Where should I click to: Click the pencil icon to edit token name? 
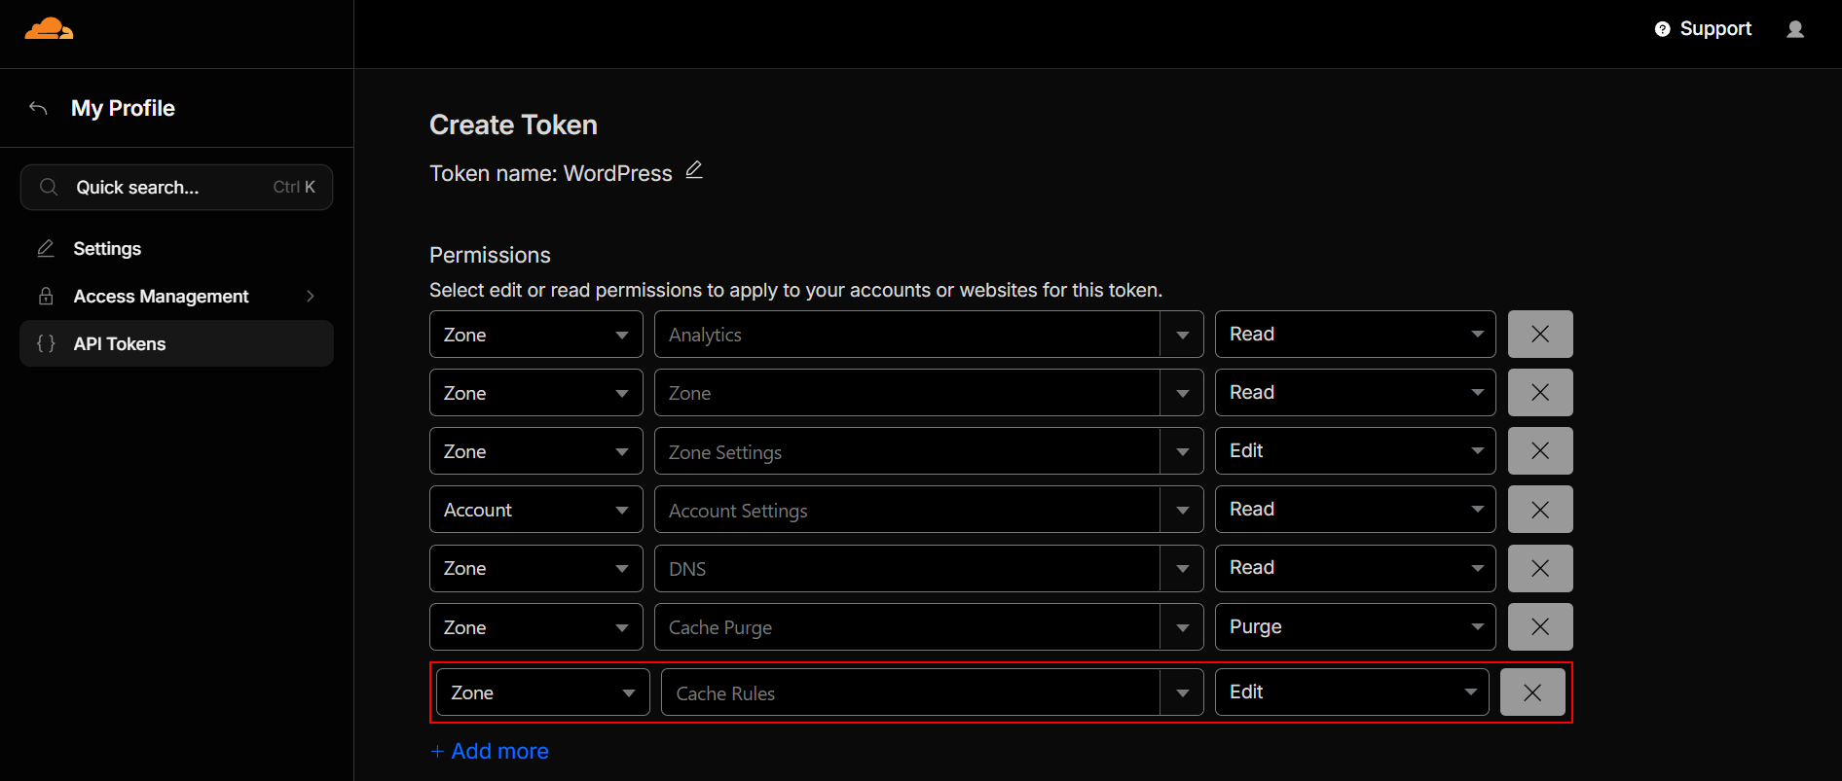coord(694,170)
